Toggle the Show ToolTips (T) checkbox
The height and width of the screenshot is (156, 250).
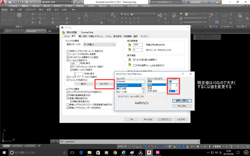tap(68, 60)
